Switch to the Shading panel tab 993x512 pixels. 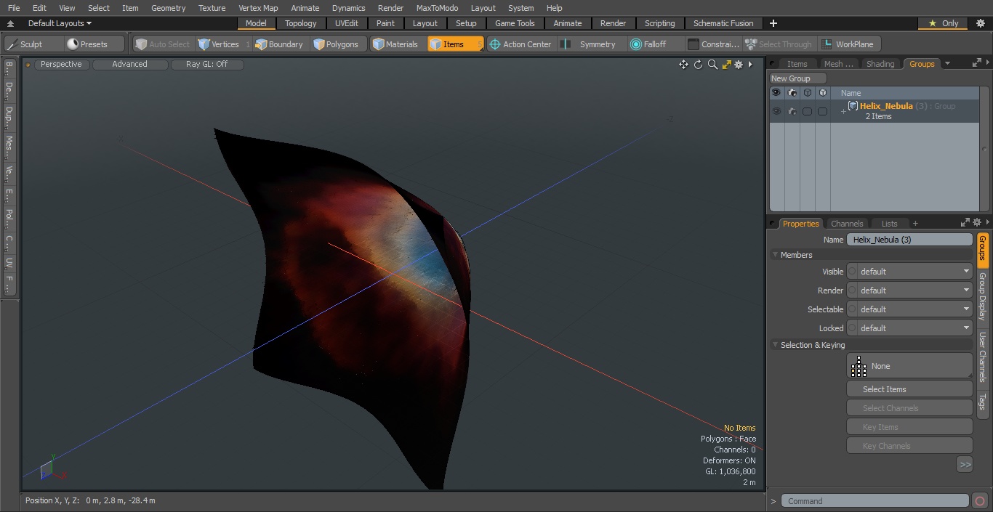(880, 64)
